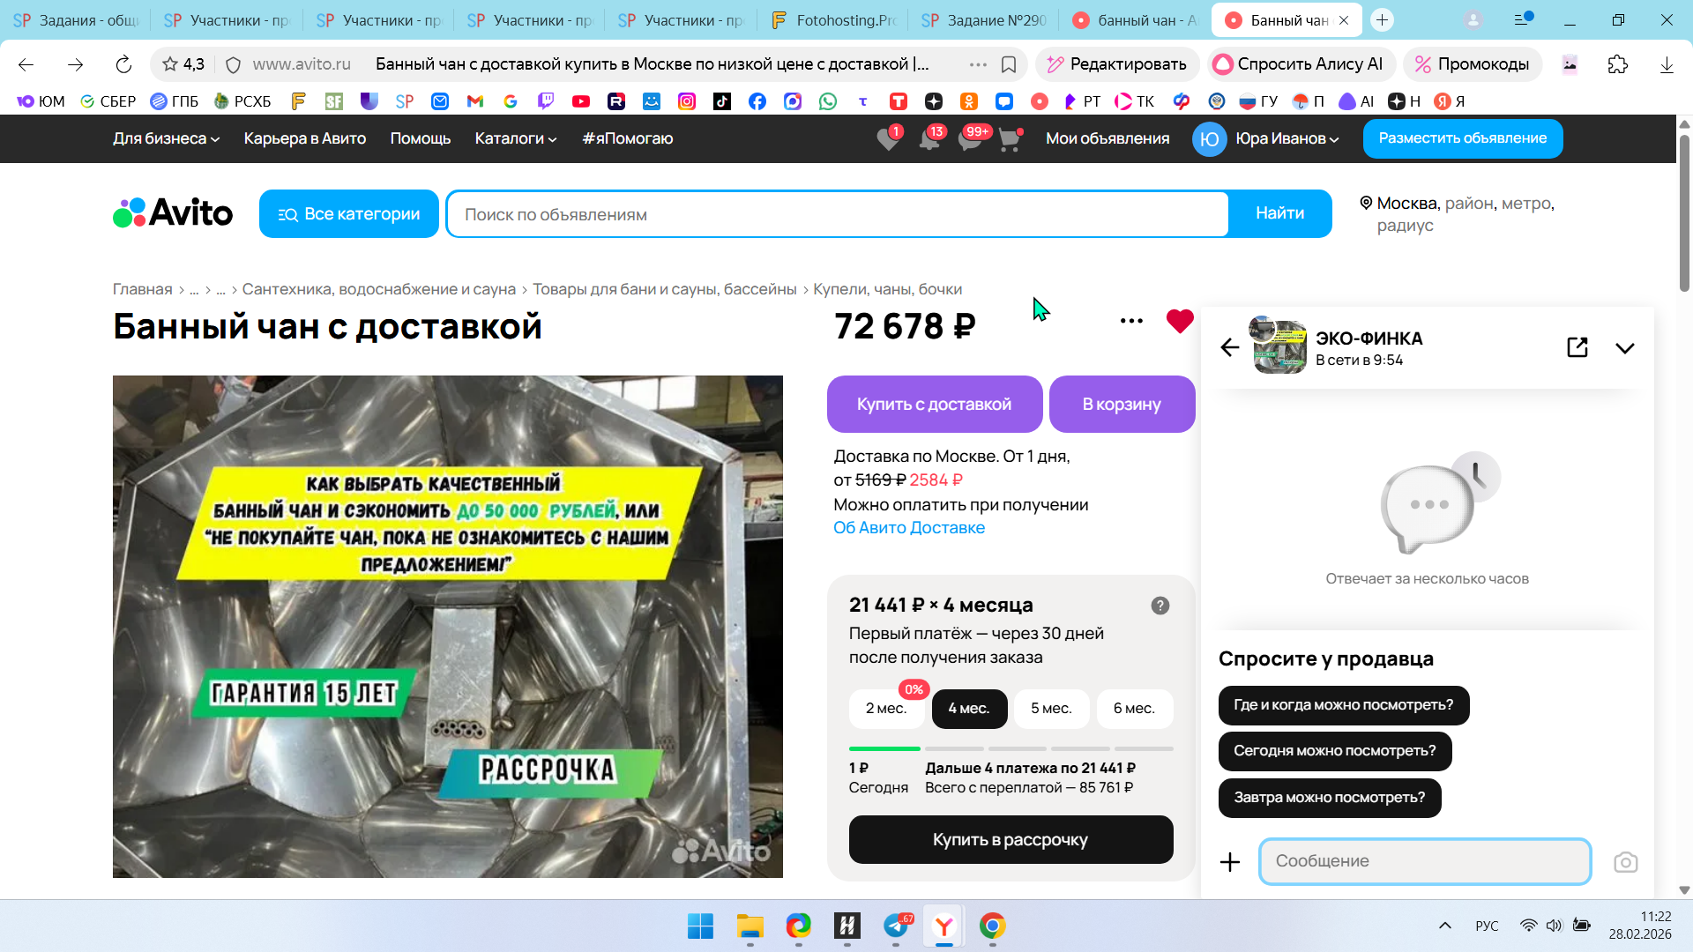Click the Купить с доставкой button
Screen dimensions: 1693x952
click(934, 405)
